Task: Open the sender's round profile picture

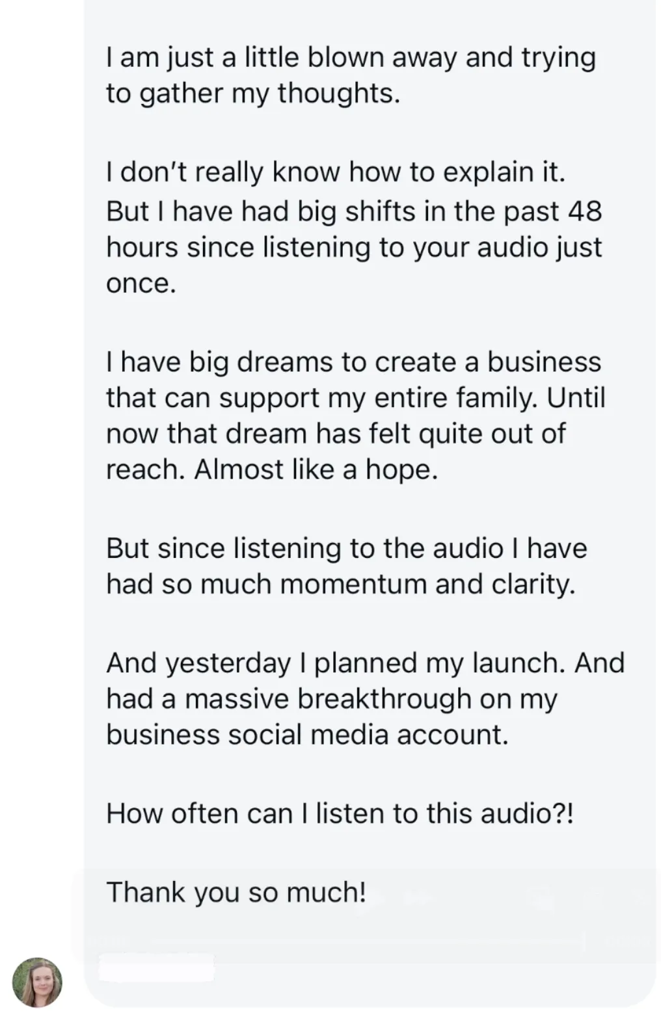Action: (x=37, y=982)
